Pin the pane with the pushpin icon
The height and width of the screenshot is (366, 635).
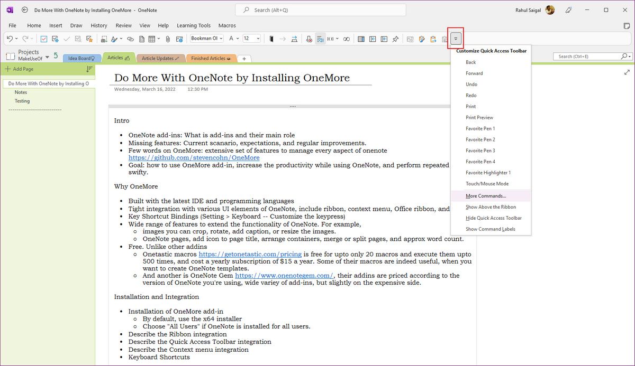click(395, 39)
